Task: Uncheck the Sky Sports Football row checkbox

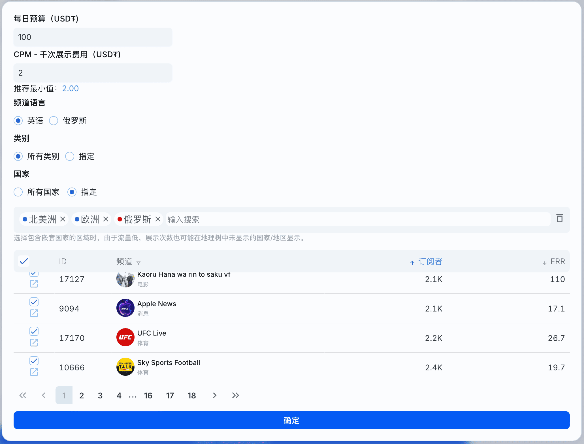Action: [34, 361]
